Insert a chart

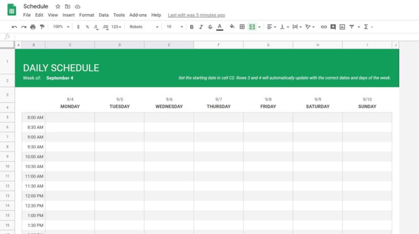tap(343, 27)
